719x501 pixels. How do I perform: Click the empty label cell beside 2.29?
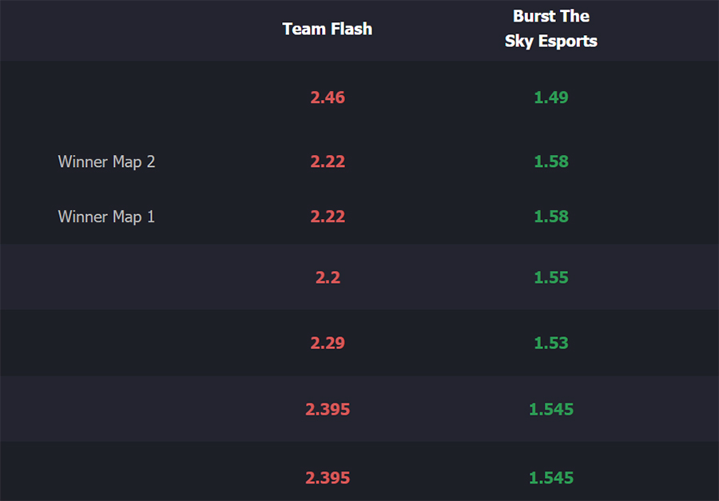[x=106, y=343]
